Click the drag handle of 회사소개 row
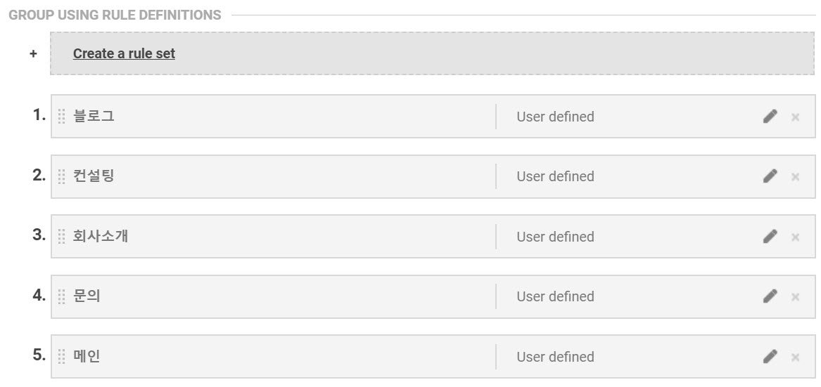Viewport: 821px width, 387px height. click(x=61, y=237)
